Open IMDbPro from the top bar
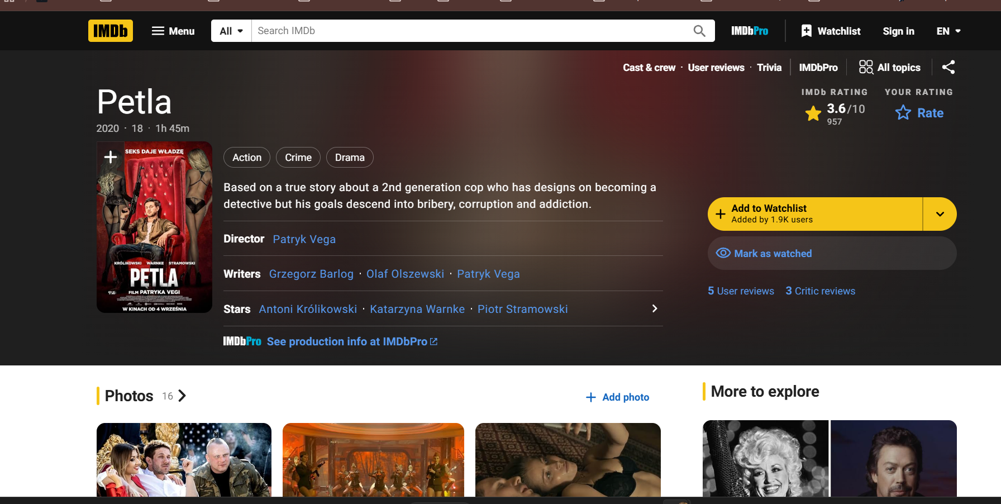Screen dimensions: 1001x504 750,31
